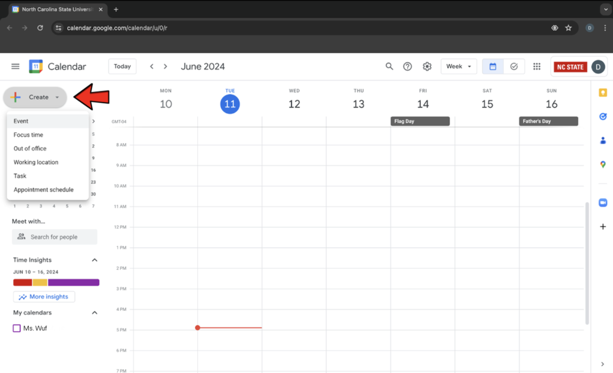Select Event from the Create menu
The height and width of the screenshot is (373, 613).
pyautogui.click(x=22, y=121)
